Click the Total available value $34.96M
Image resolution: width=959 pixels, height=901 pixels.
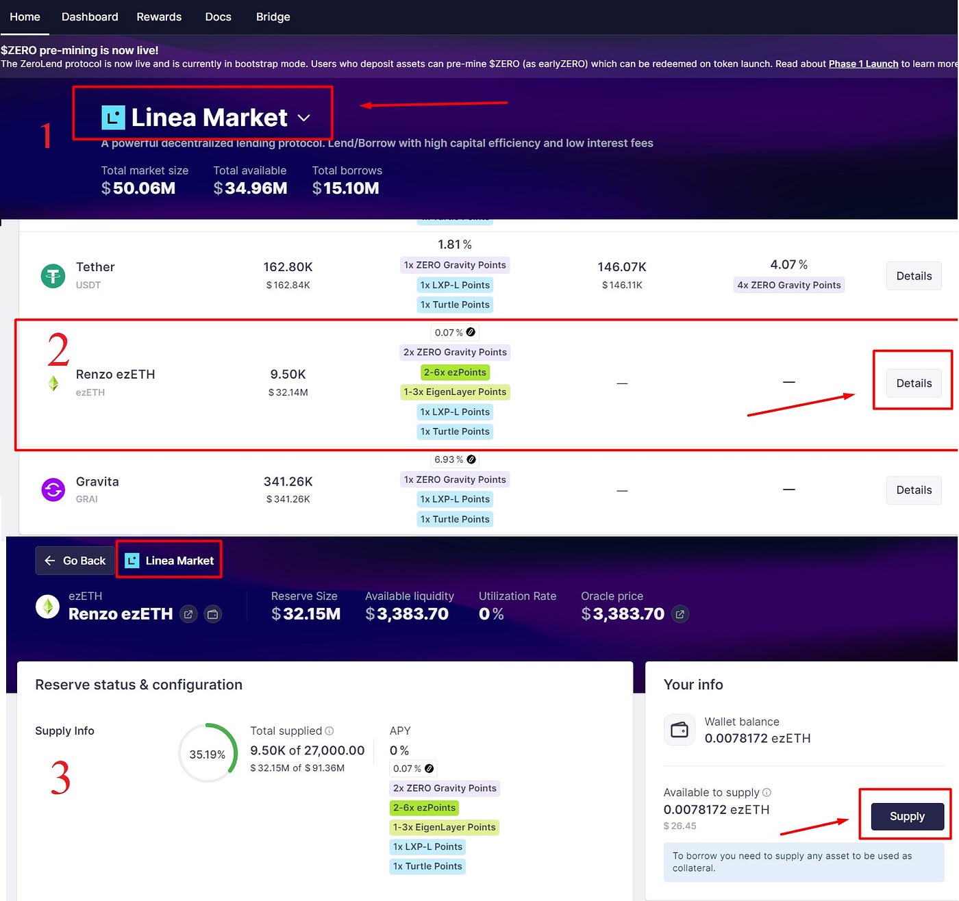250,188
